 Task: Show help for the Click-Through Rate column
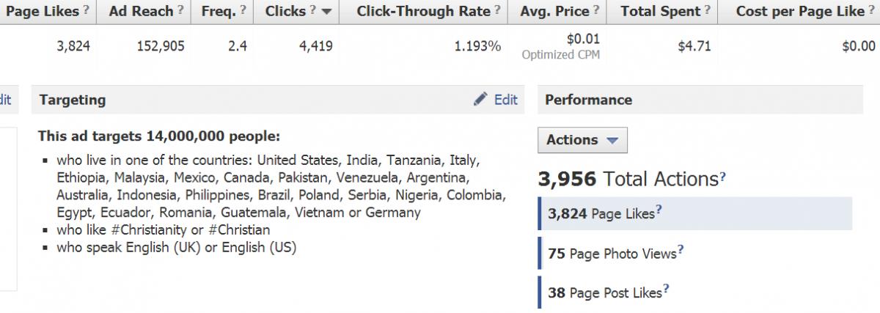[x=498, y=10]
